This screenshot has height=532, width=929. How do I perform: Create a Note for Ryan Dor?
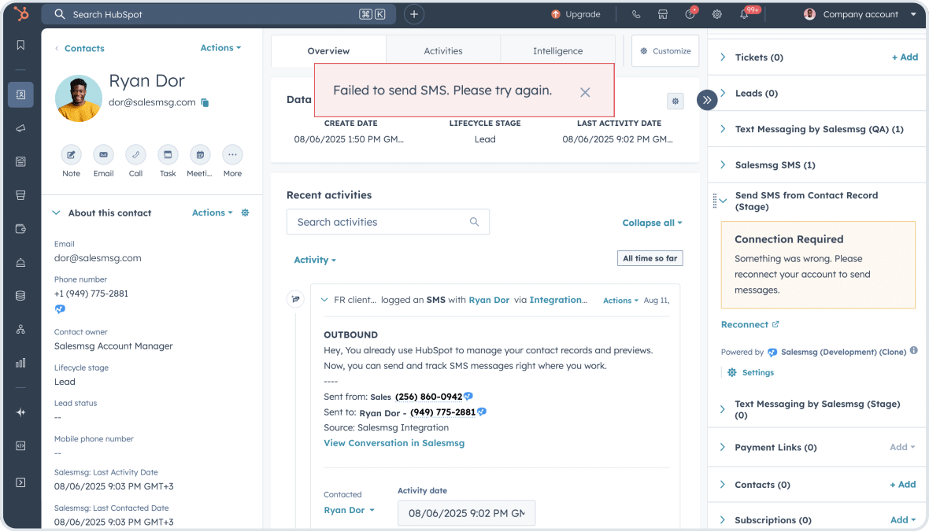pos(71,154)
